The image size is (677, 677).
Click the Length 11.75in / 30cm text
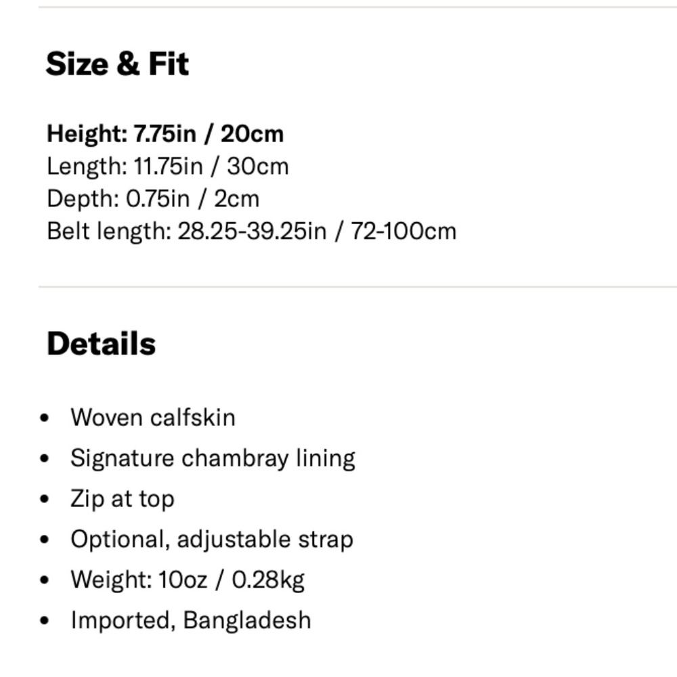coord(167,167)
